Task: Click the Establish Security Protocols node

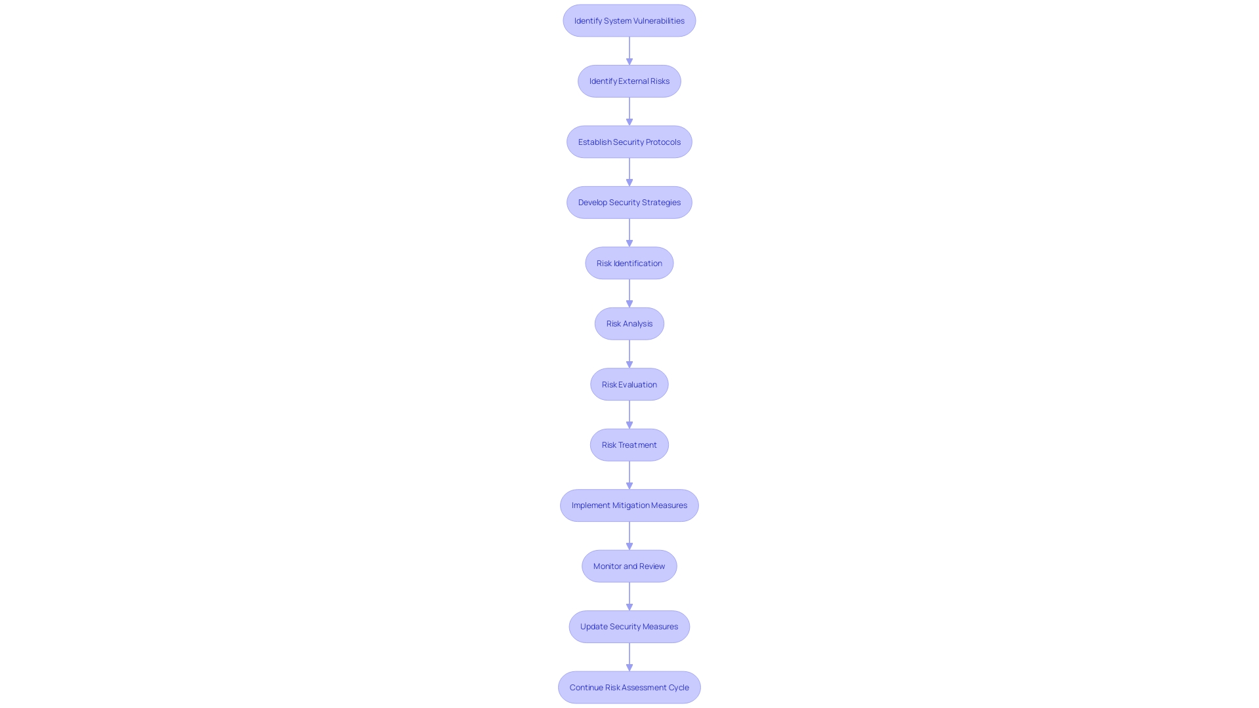Action: [629, 141]
